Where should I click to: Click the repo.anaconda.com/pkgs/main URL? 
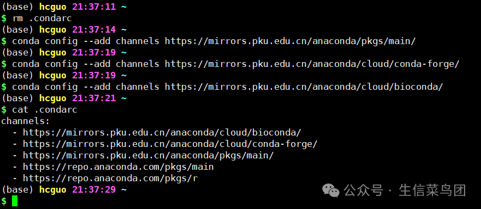[118, 167]
